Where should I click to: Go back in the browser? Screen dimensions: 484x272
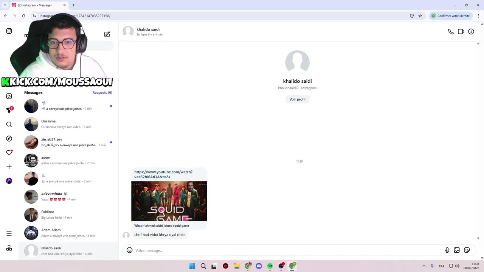click(5, 16)
